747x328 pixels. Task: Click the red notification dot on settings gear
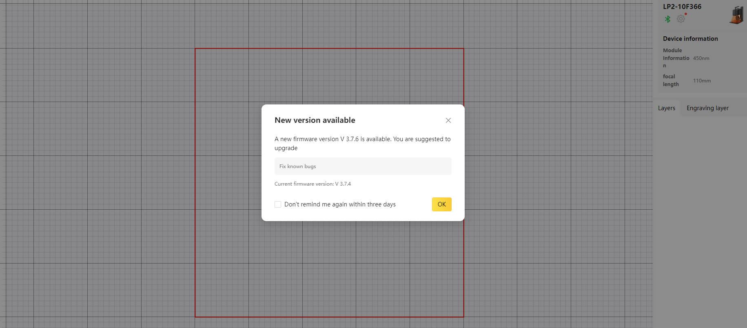686,14
